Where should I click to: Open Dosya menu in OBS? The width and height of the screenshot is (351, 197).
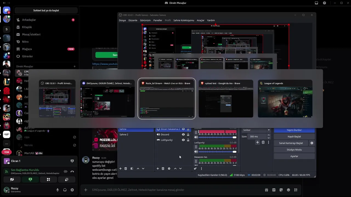pos(122,20)
